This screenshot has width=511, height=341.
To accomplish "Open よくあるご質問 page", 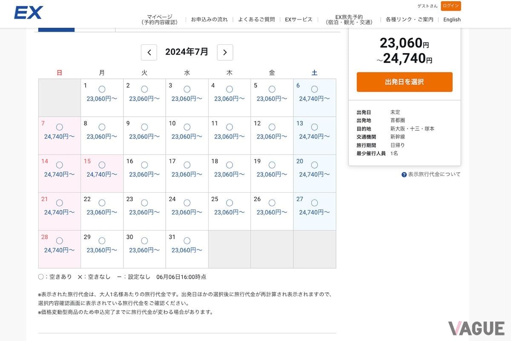I will pyautogui.click(x=256, y=20).
